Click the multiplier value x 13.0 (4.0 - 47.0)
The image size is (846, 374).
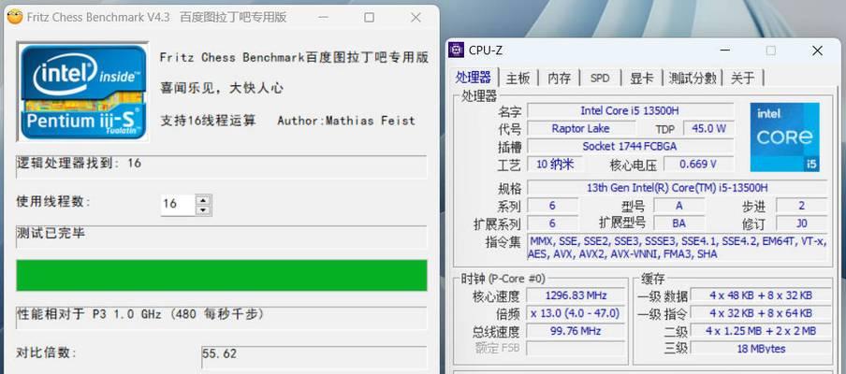coord(576,313)
